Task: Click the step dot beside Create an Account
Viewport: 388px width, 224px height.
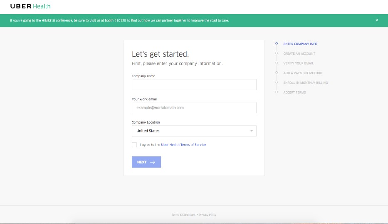Action: click(x=277, y=54)
